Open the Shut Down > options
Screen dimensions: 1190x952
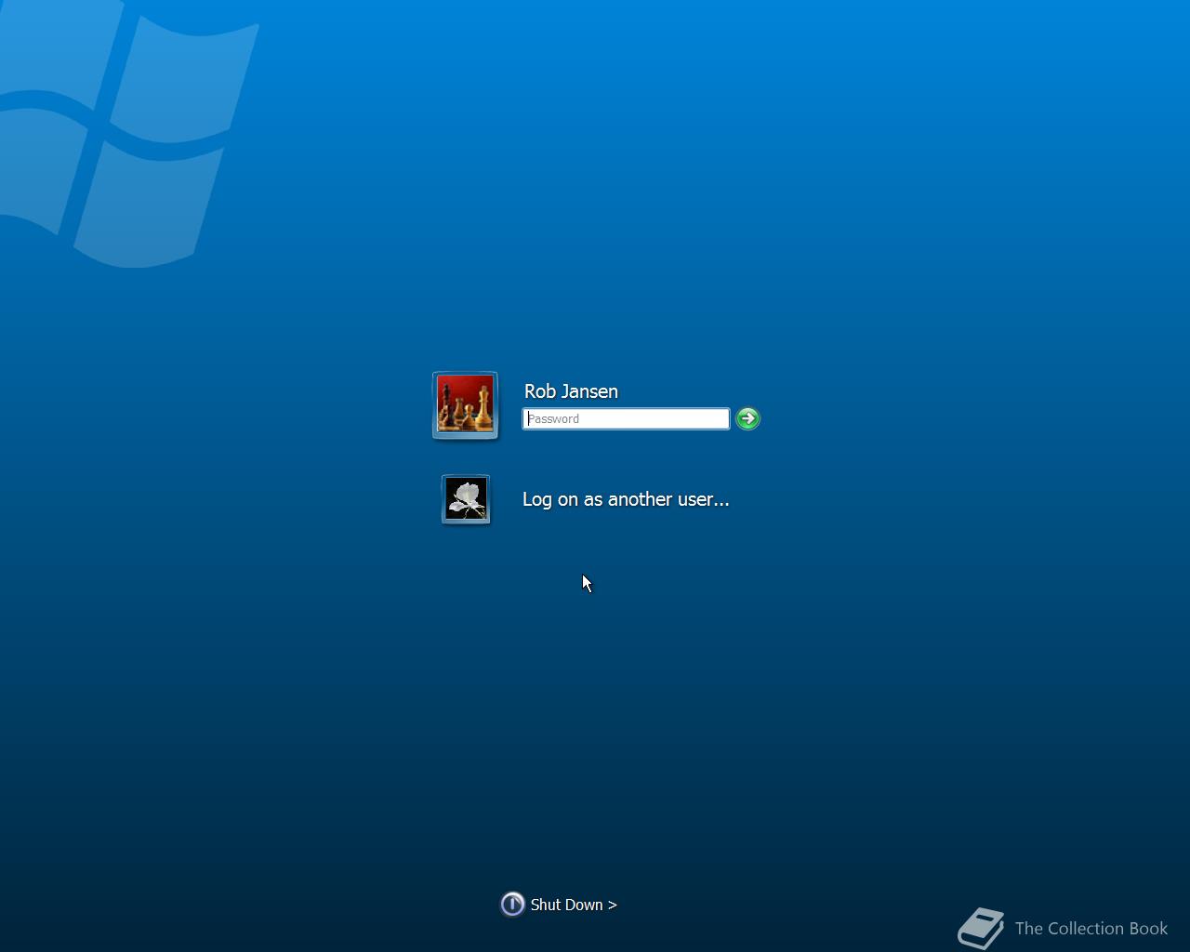(x=574, y=905)
